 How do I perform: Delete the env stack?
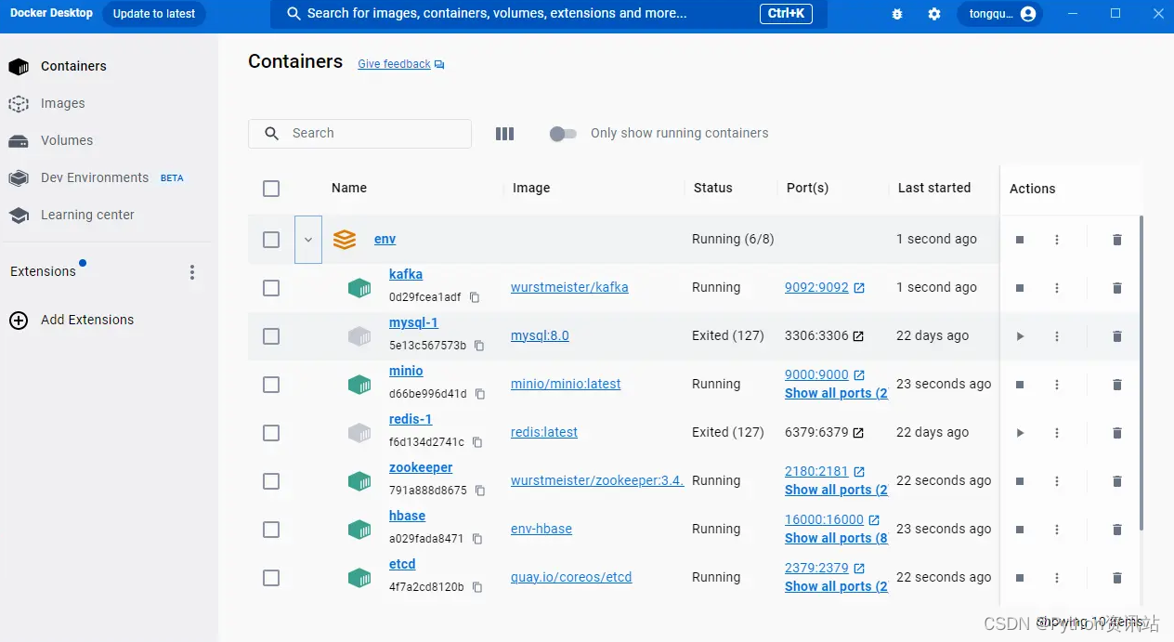[1117, 240]
